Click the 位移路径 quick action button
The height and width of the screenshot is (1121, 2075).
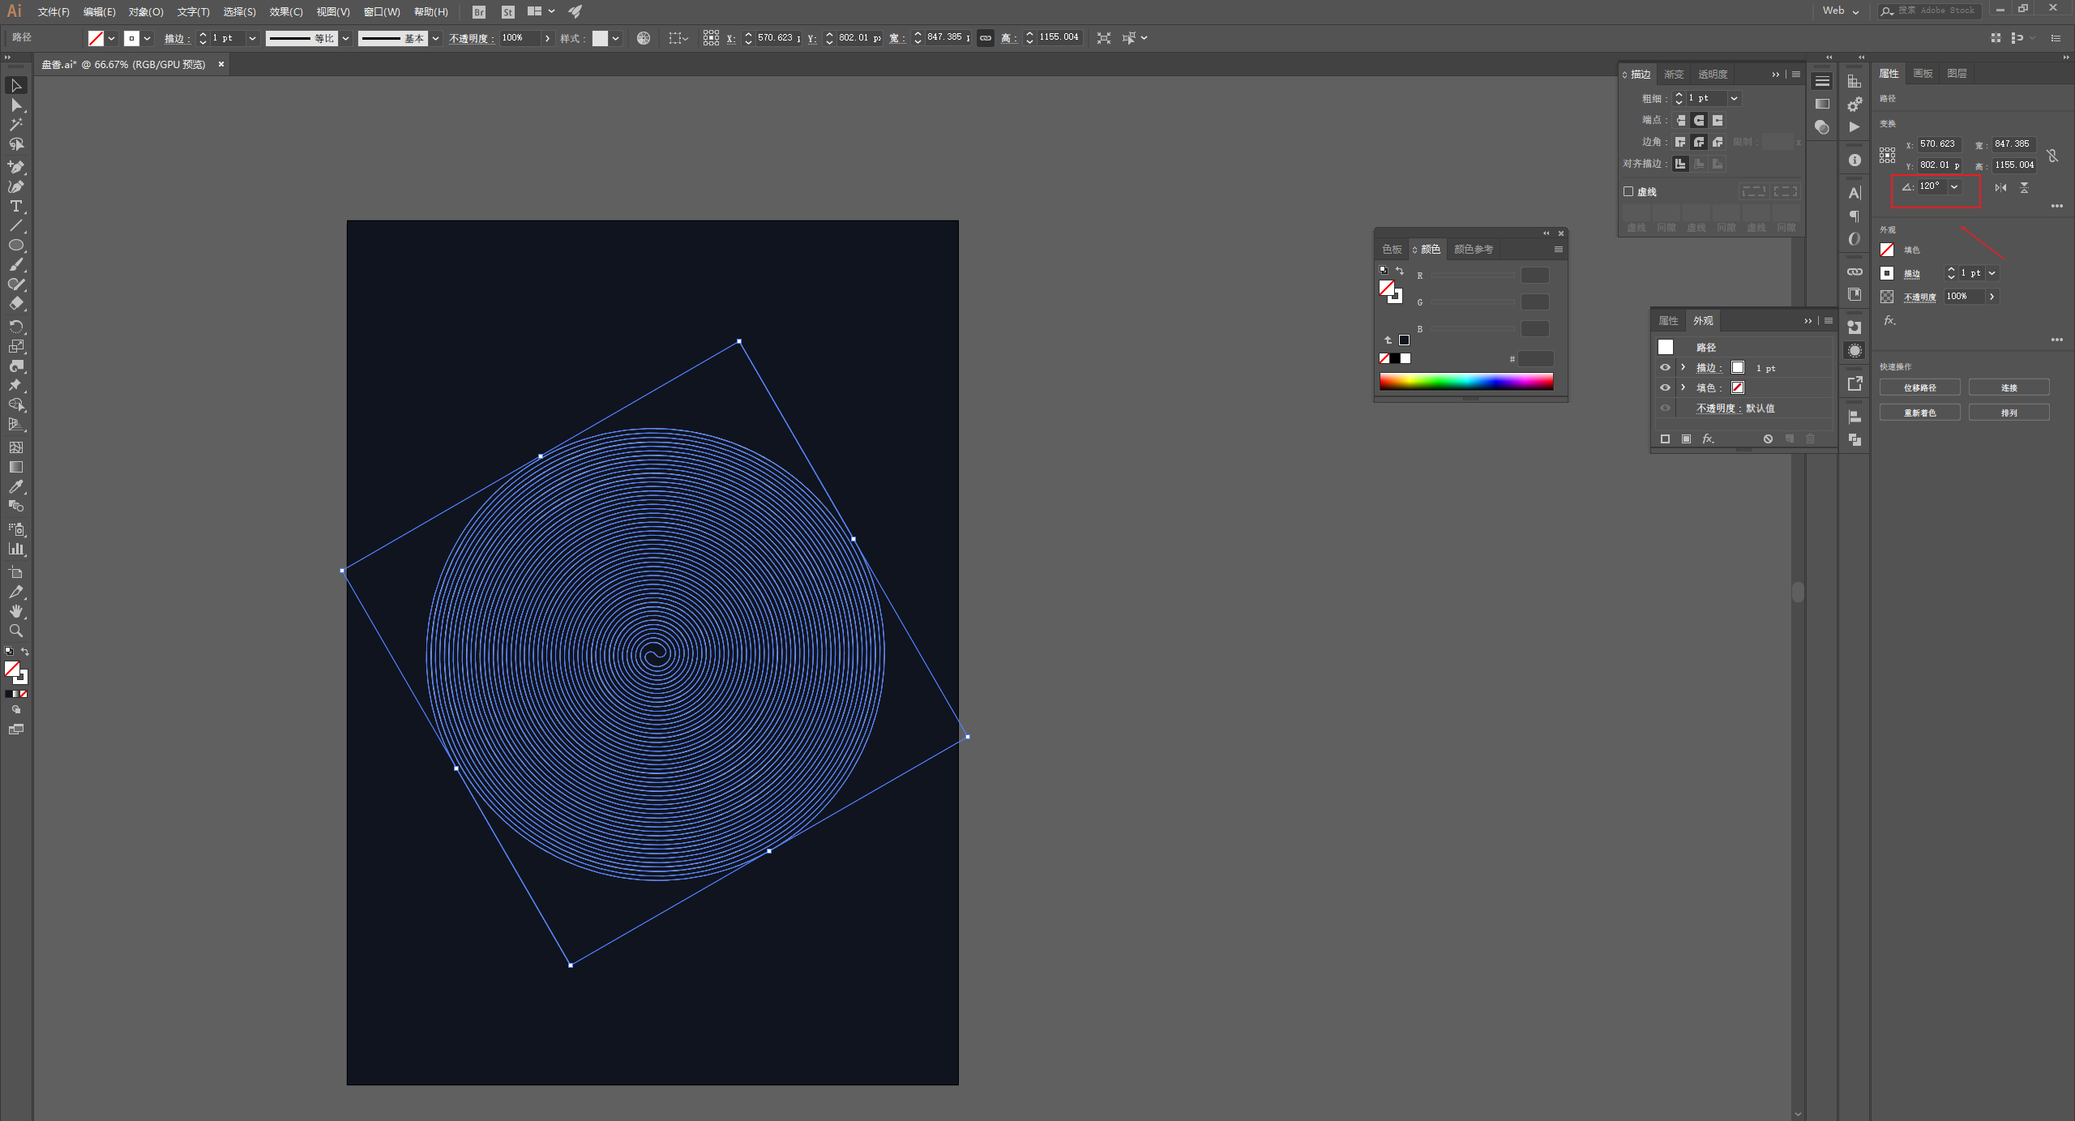(1919, 387)
